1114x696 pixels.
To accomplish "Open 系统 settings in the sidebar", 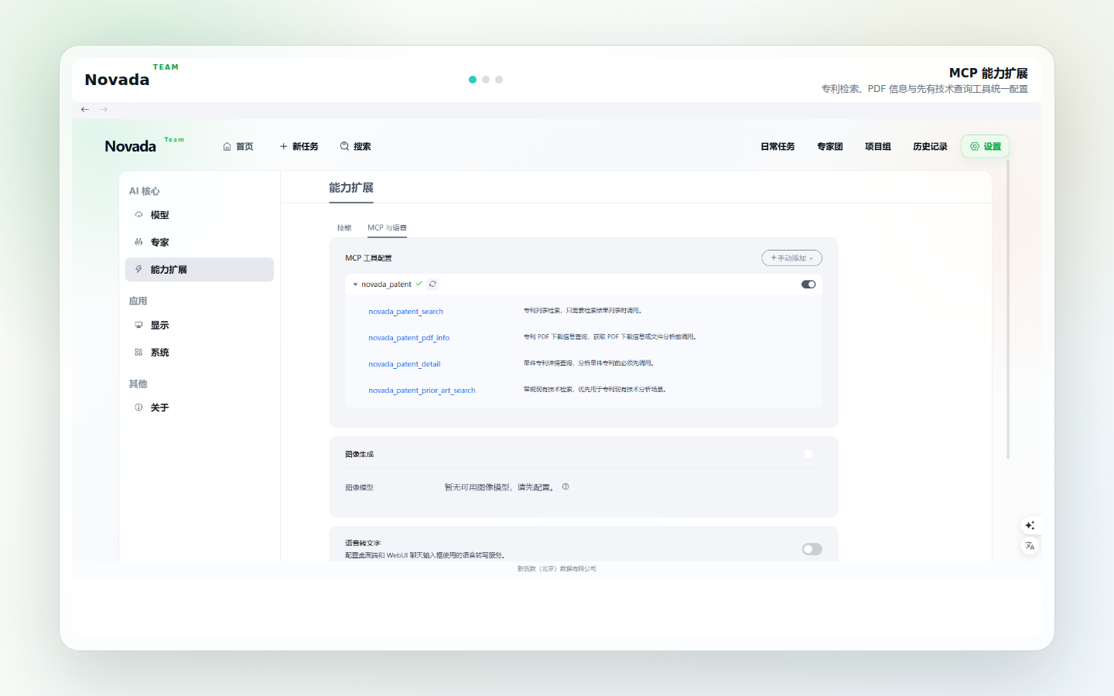I will pos(200,352).
